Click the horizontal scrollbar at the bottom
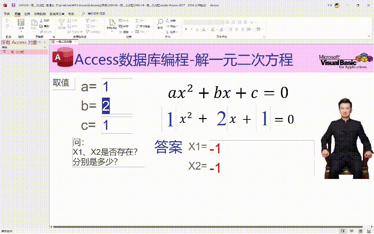The width and height of the screenshot is (374, 234). point(208,227)
